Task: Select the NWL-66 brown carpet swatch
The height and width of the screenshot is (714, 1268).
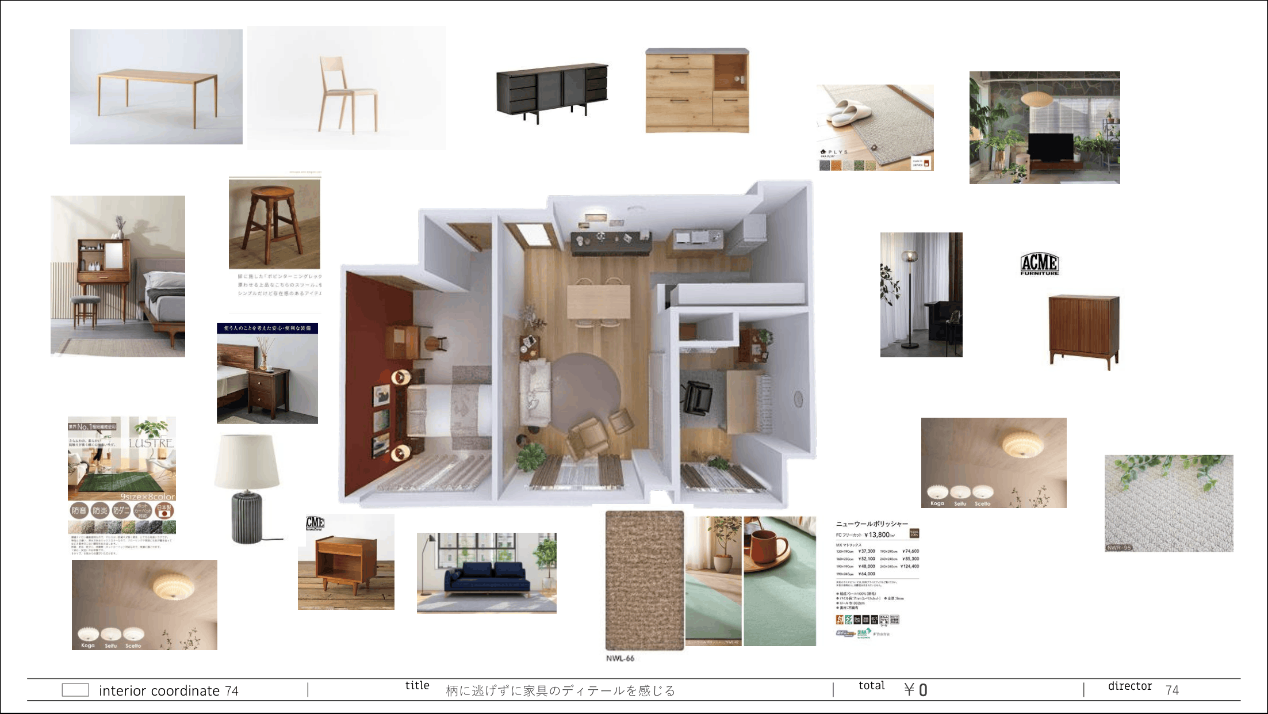Action: click(645, 580)
